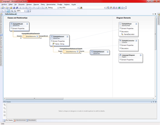The width and height of the screenshot is (160, 125).
Task: Collapse the ExampleModelHasElements relationship chevron
Action: pos(37,36)
